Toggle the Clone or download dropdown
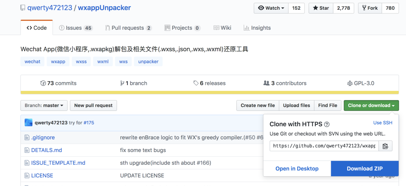This screenshot has width=406, height=186. pyautogui.click(x=371, y=105)
